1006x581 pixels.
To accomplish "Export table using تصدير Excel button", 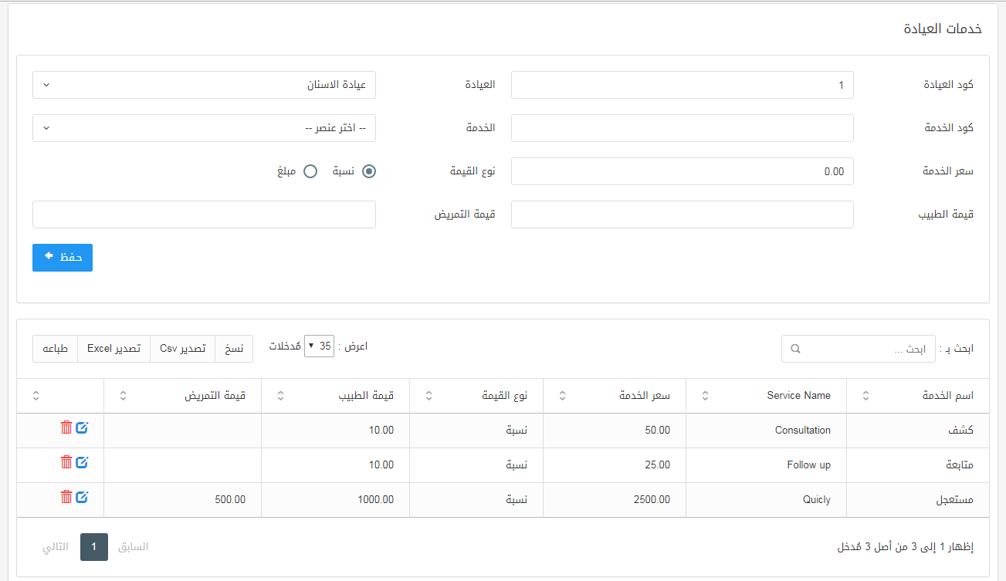I will pyautogui.click(x=113, y=349).
